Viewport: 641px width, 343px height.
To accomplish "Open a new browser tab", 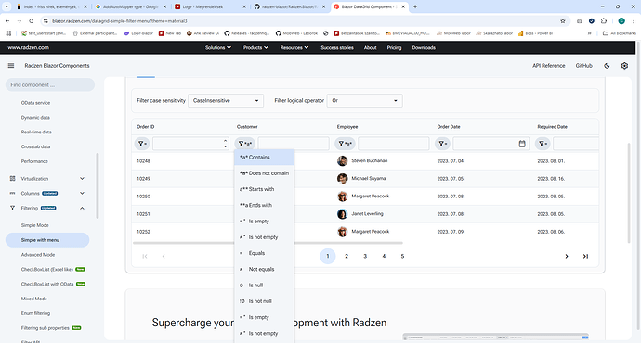I will tap(415, 6).
